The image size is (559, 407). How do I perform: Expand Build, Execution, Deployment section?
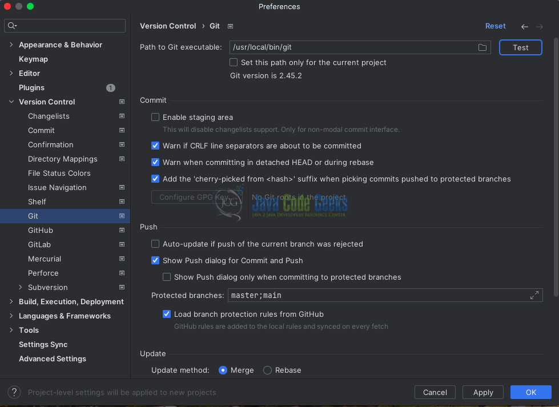(11, 301)
